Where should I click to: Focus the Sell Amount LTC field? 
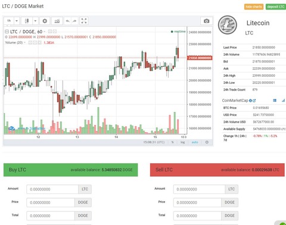pos(199,189)
